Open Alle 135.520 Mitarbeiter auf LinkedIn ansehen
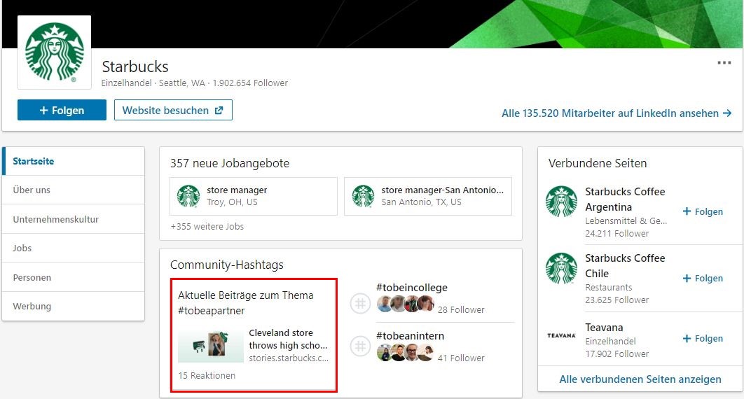Screen dimensions: 744x399 [616, 113]
